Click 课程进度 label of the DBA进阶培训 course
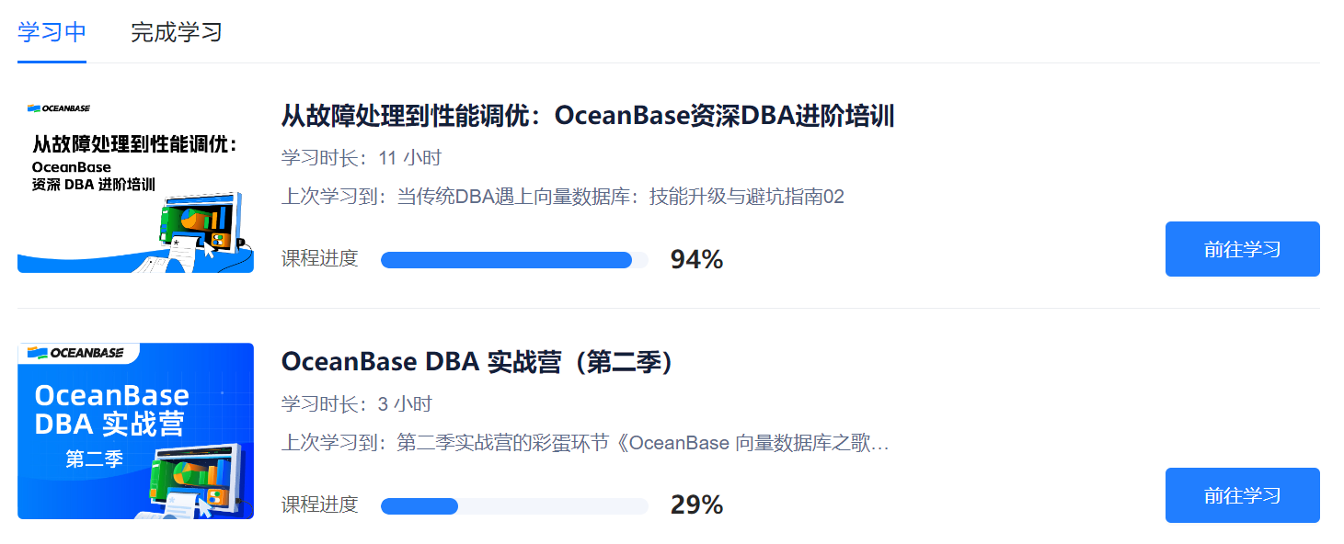 (x=319, y=259)
